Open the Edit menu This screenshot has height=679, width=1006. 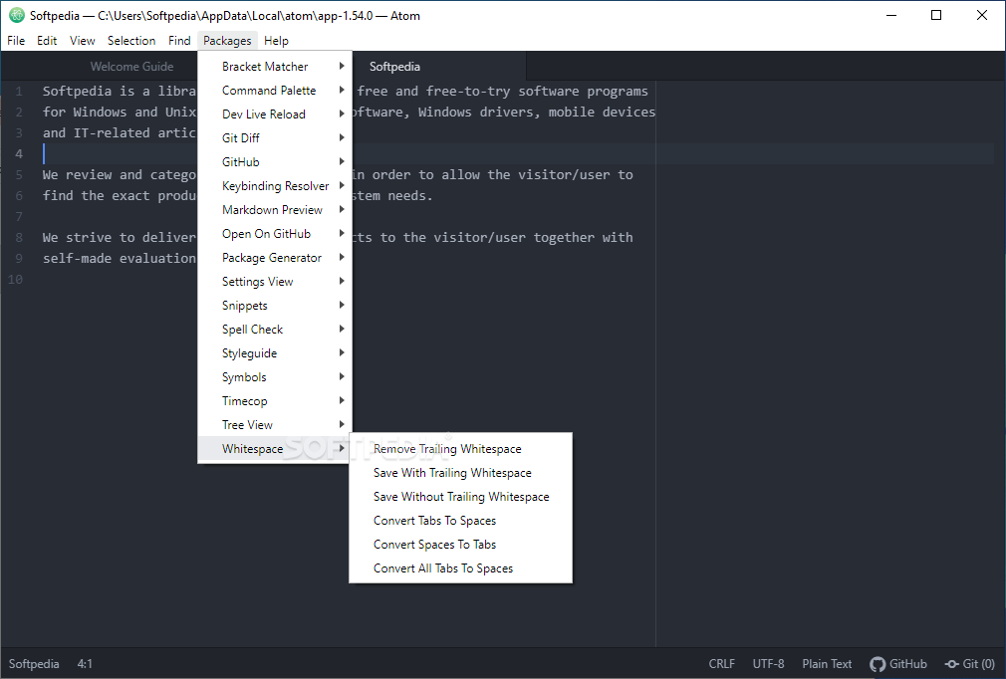point(47,41)
